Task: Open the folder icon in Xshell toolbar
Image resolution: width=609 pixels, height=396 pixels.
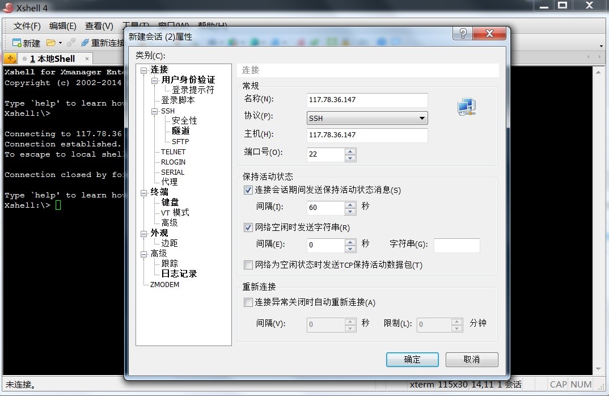Action: coord(51,43)
